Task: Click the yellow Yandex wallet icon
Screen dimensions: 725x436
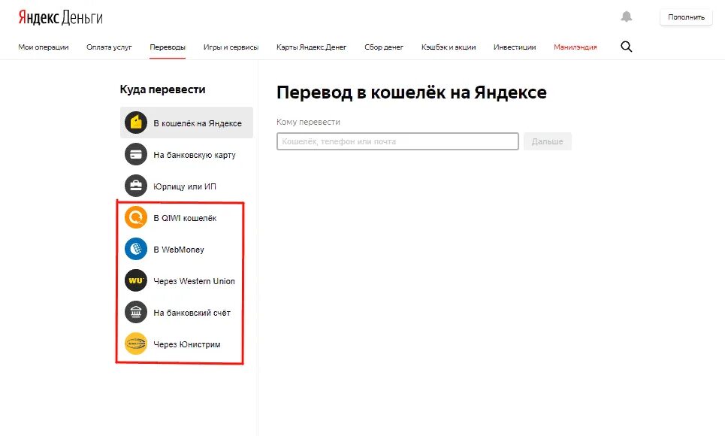Action: point(136,123)
